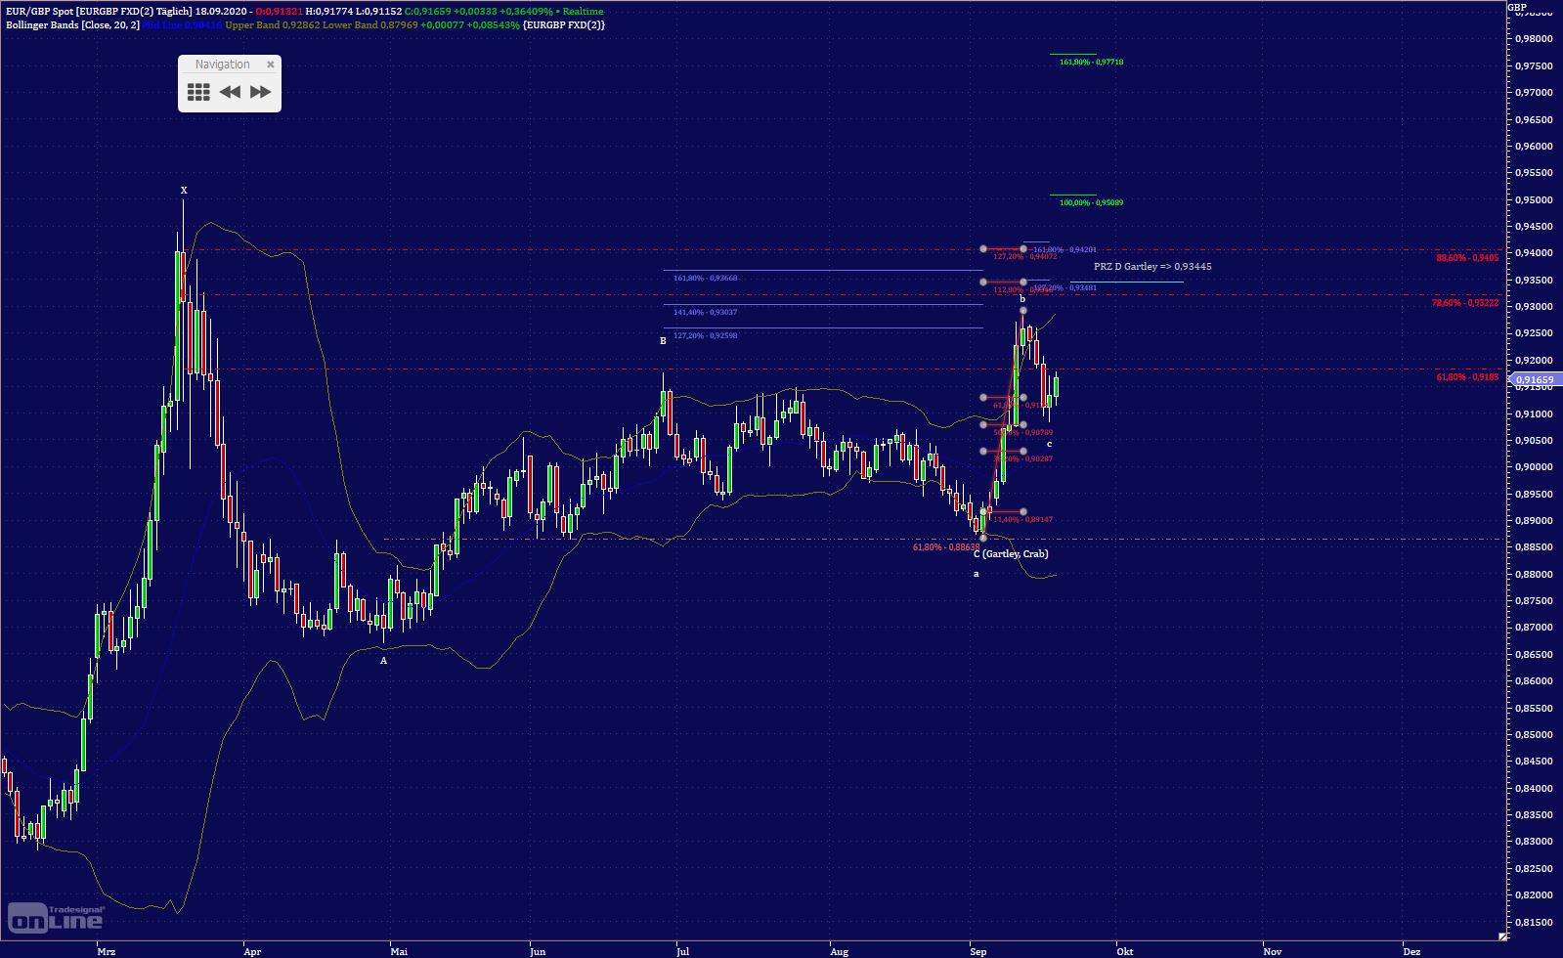The image size is (1563, 958).
Task: Select the green 161,80% - 0,97718 extension label
Action: [x=1091, y=63]
